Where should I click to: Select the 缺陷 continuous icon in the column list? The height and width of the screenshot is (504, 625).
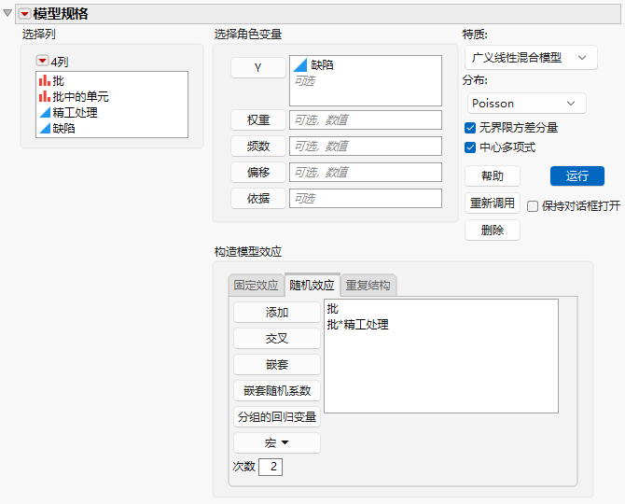[45, 128]
